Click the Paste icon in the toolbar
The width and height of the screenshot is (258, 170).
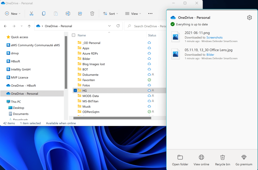[55, 14]
